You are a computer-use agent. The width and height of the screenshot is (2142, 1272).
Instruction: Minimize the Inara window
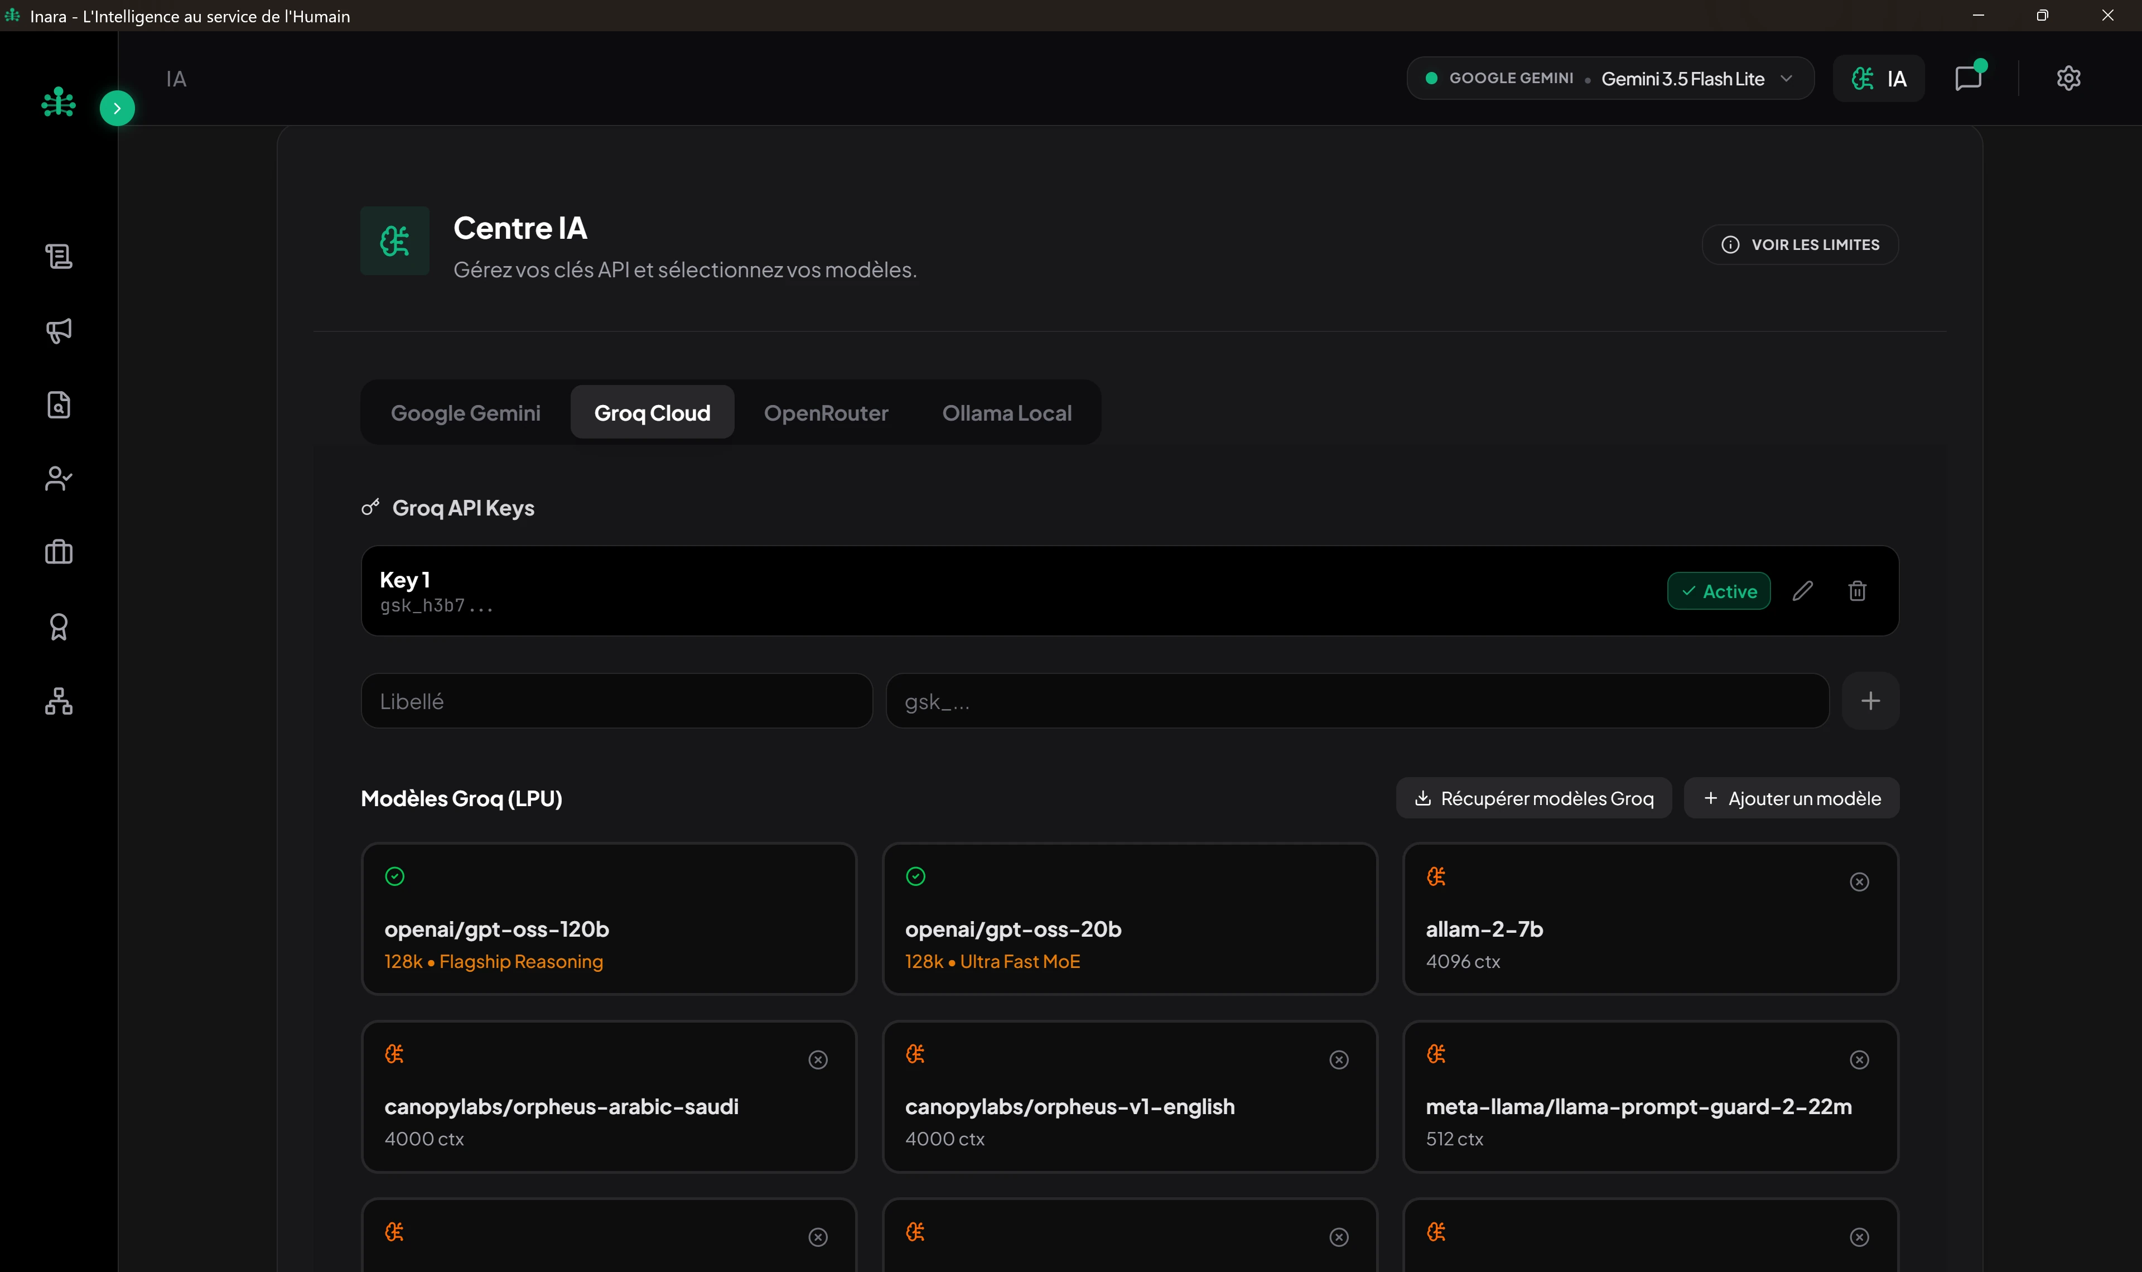coord(1979,16)
